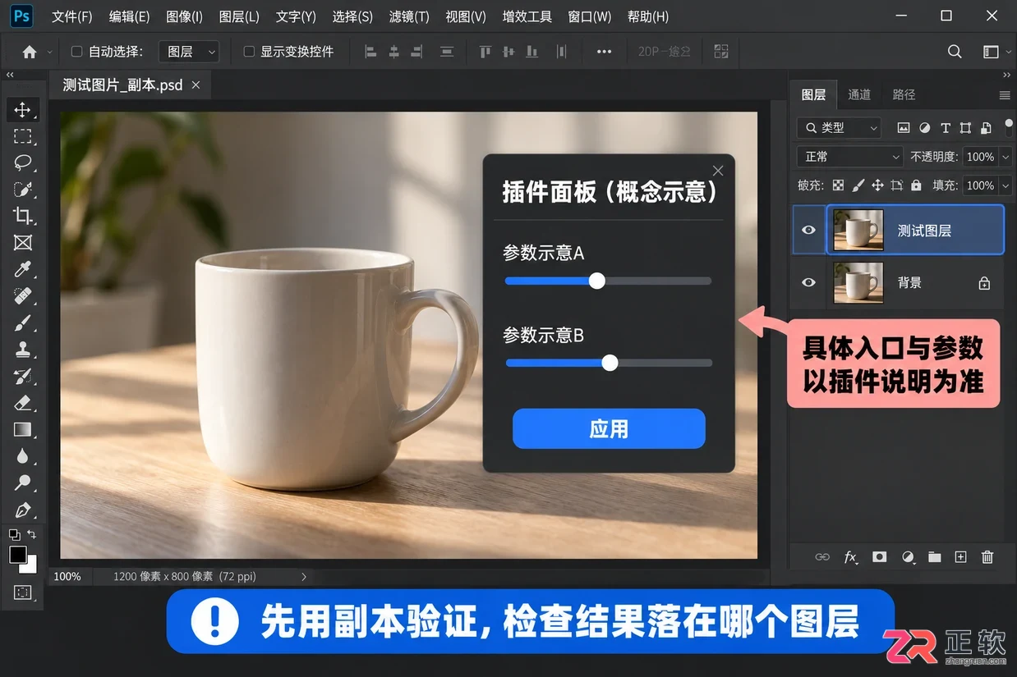Click the 参数示意A slider handle
The image size is (1017, 677).
[x=597, y=281]
